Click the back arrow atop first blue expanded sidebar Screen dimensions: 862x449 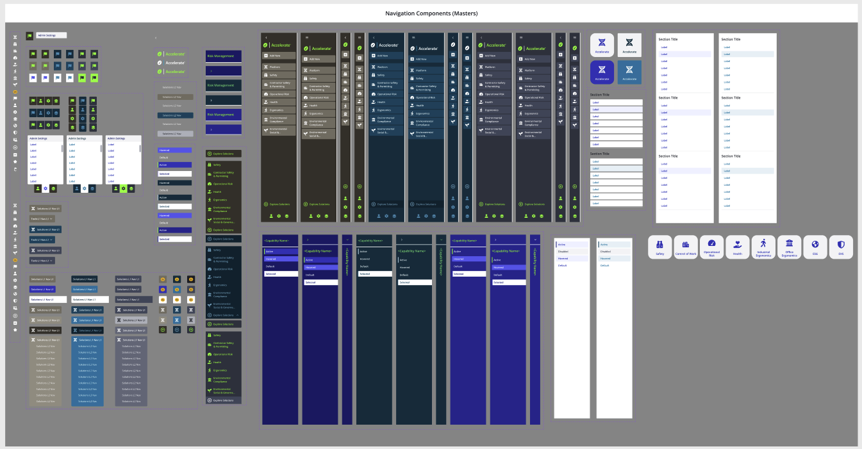coord(374,37)
